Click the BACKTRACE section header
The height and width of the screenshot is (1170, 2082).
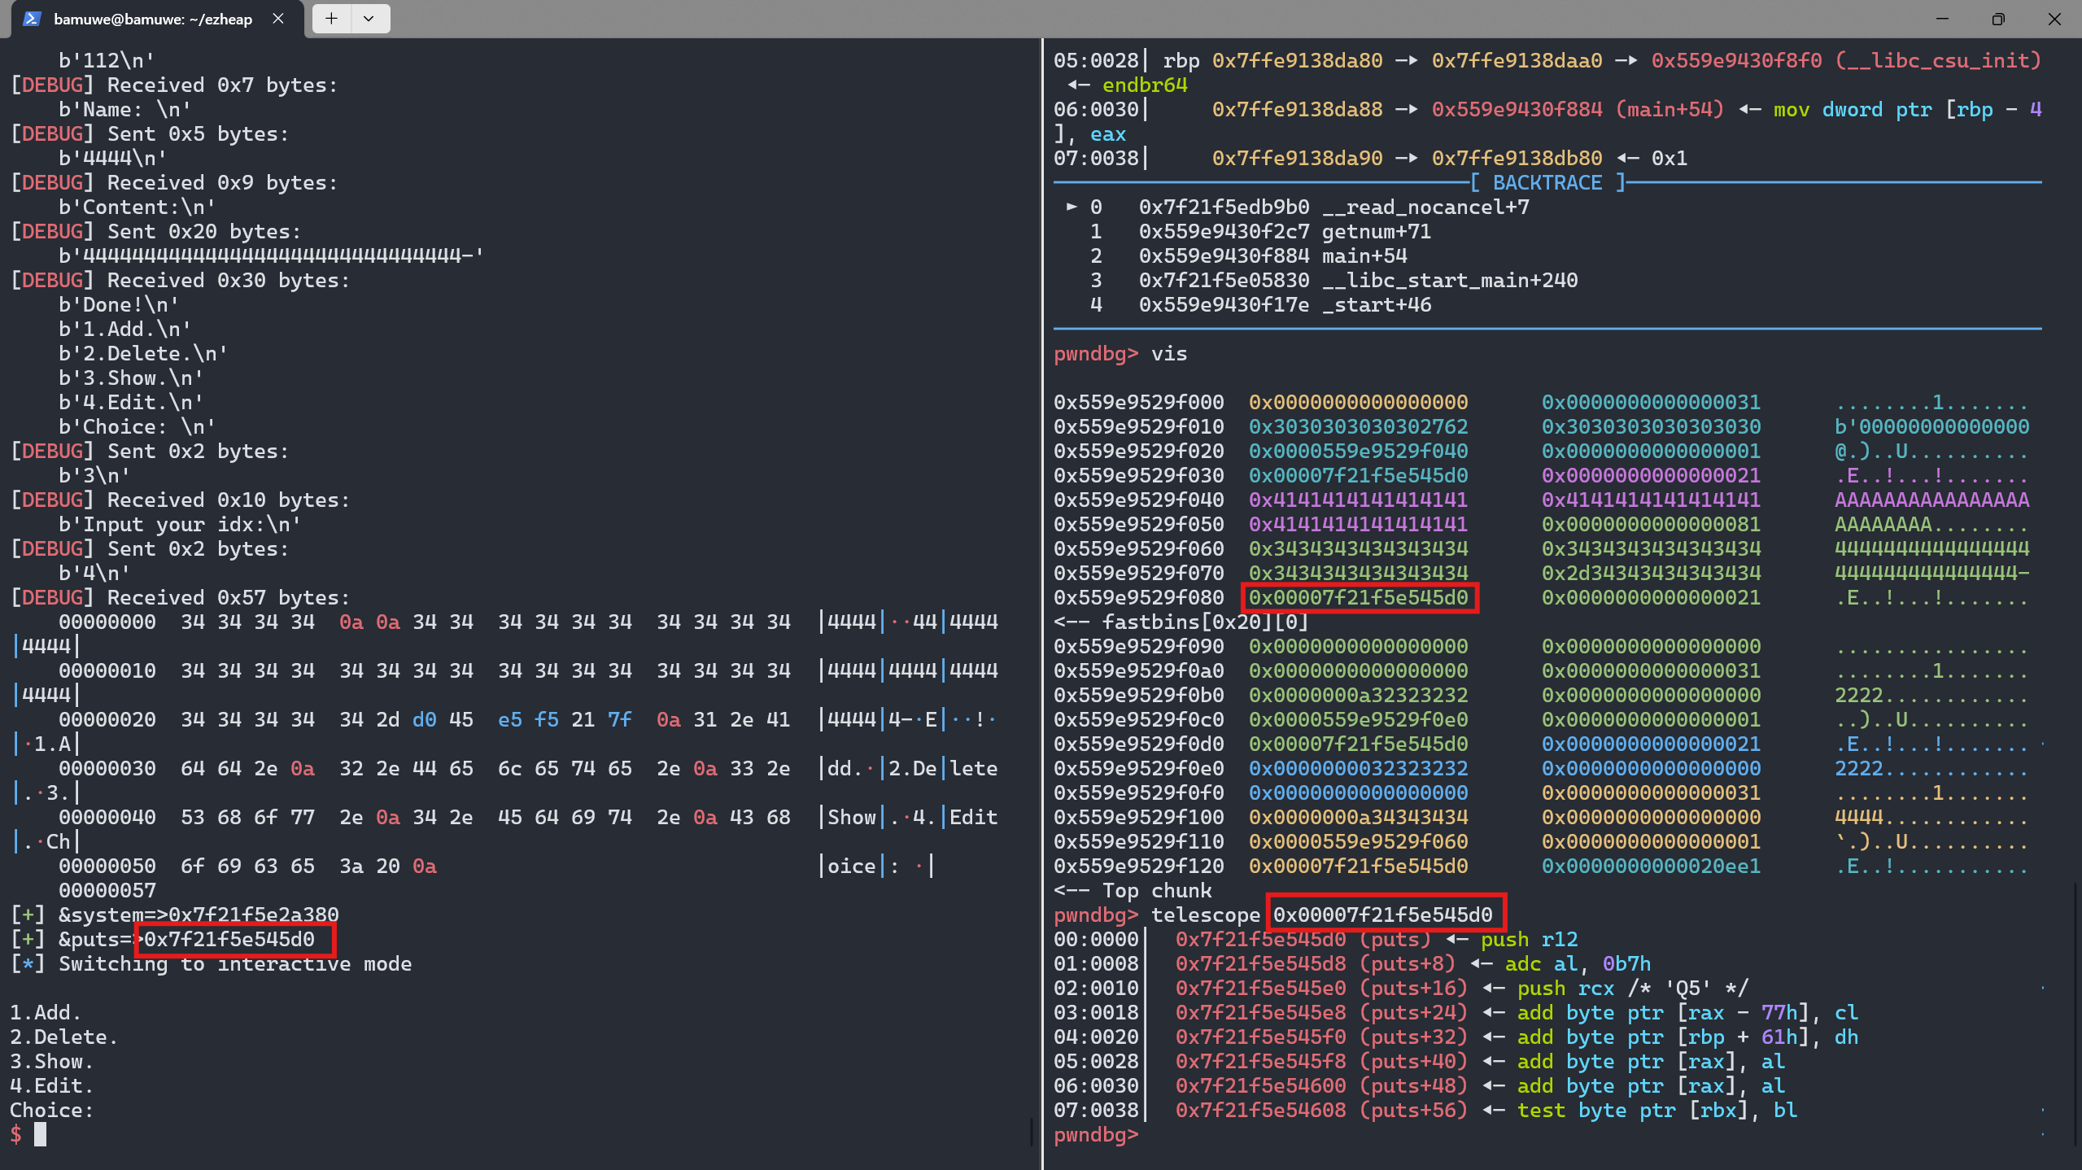click(x=1547, y=182)
